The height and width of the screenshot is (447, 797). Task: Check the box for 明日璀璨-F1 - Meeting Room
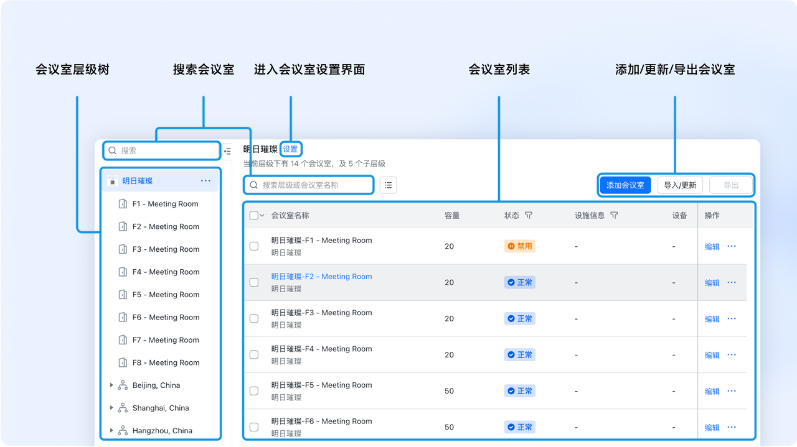tap(254, 246)
